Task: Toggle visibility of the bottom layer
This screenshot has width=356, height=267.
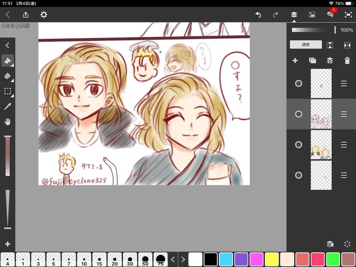Action: (298, 175)
